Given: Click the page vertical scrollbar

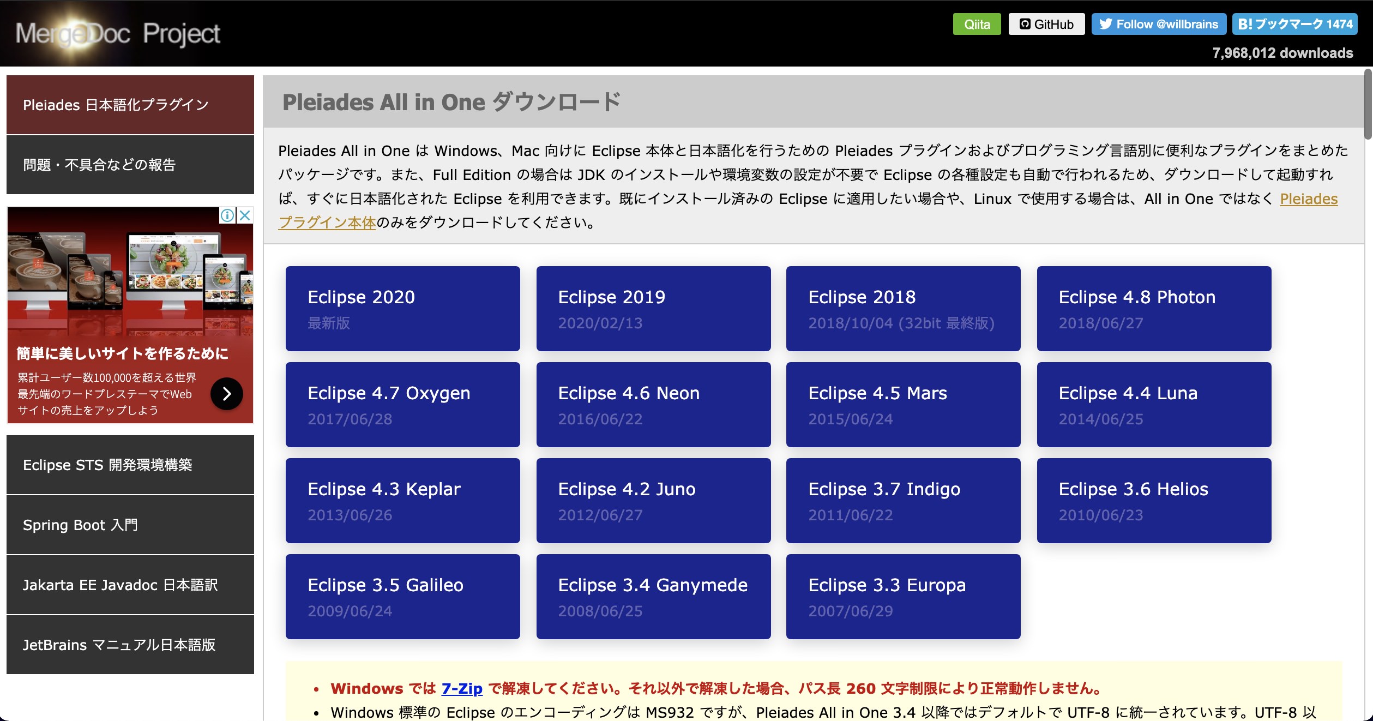Looking at the screenshot, I should (x=1368, y=104).
